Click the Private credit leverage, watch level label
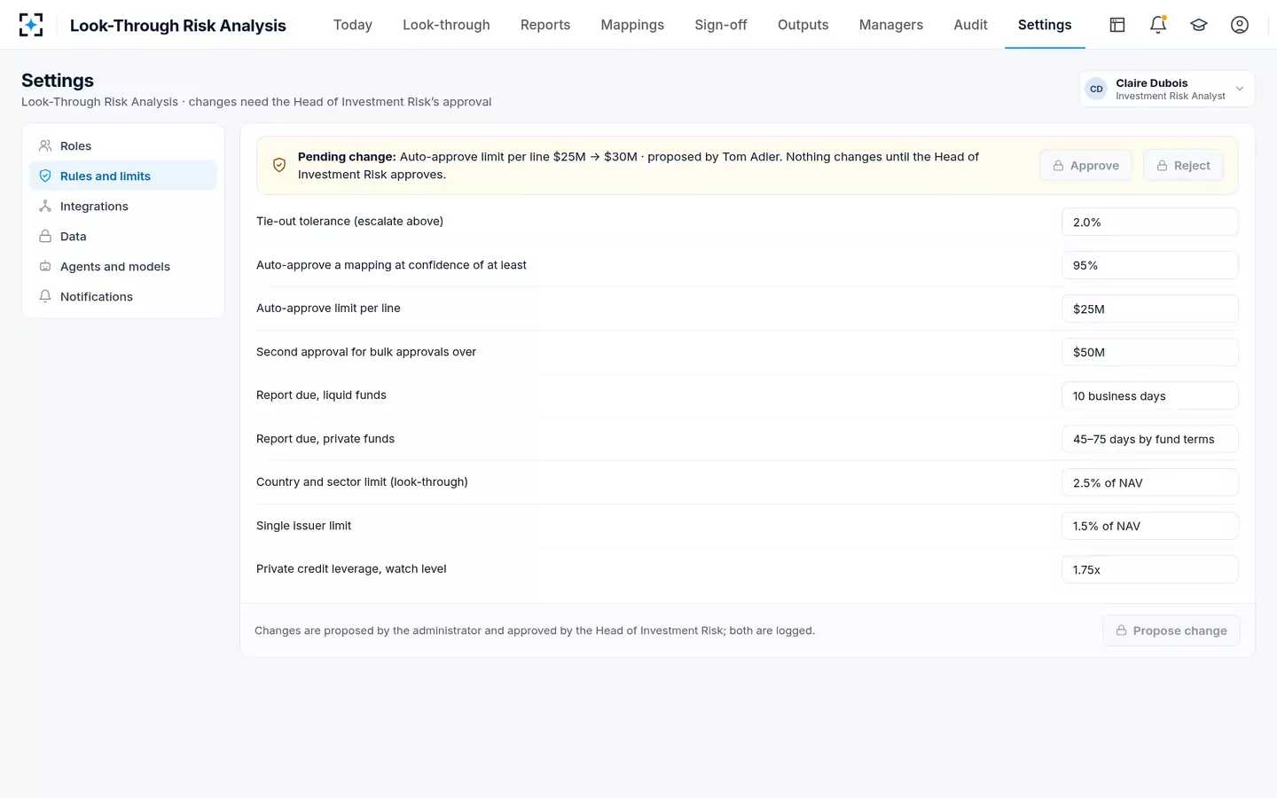 (351, 569)
